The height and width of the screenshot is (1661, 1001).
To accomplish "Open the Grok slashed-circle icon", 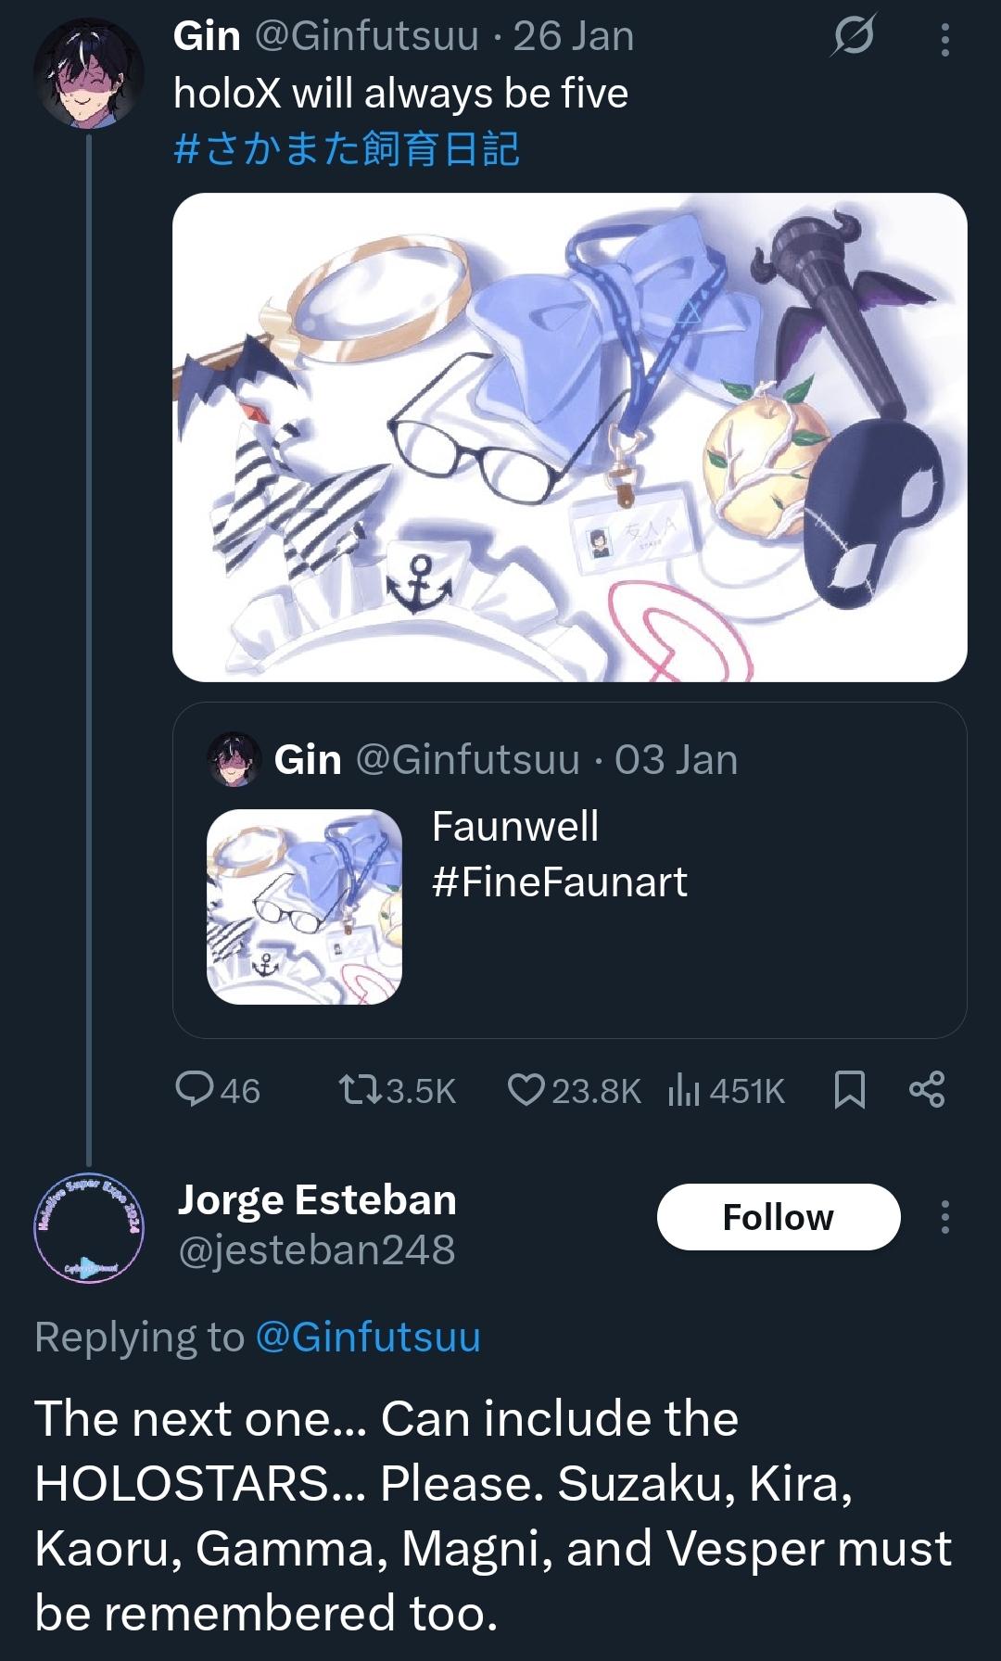I will click(853, 37).
